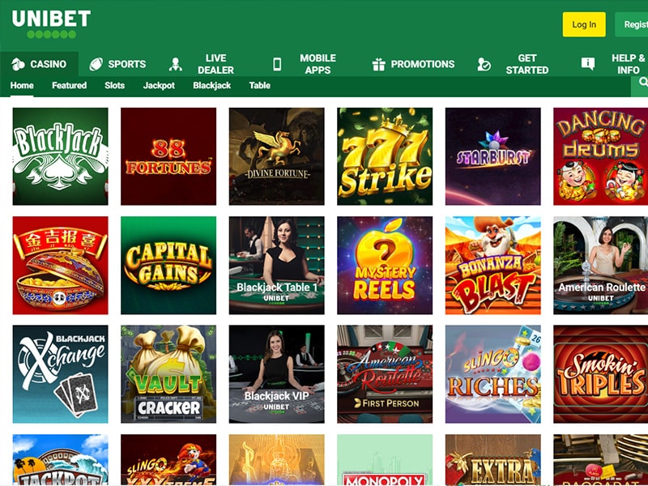Launch the 88 Fortunes slot

[x=168, y=156]
